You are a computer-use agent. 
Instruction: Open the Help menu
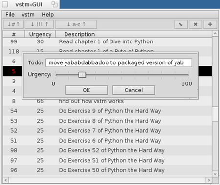(x=47, y=15)
